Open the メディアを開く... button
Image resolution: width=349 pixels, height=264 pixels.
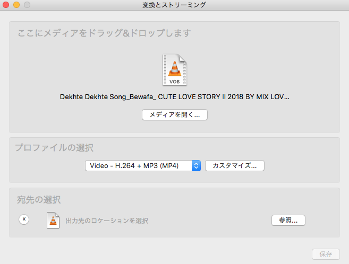[x=175, y=115]
